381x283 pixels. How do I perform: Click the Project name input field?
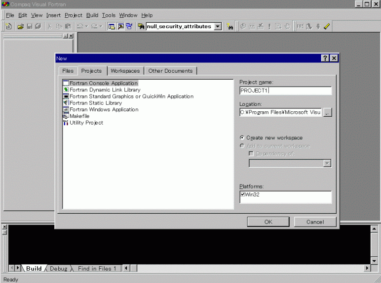(x=286, y=91)
